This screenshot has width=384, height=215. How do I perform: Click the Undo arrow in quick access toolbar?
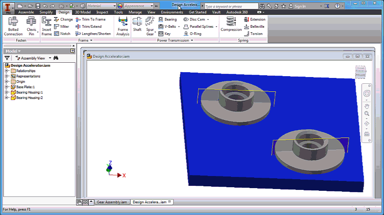[45, 6]
